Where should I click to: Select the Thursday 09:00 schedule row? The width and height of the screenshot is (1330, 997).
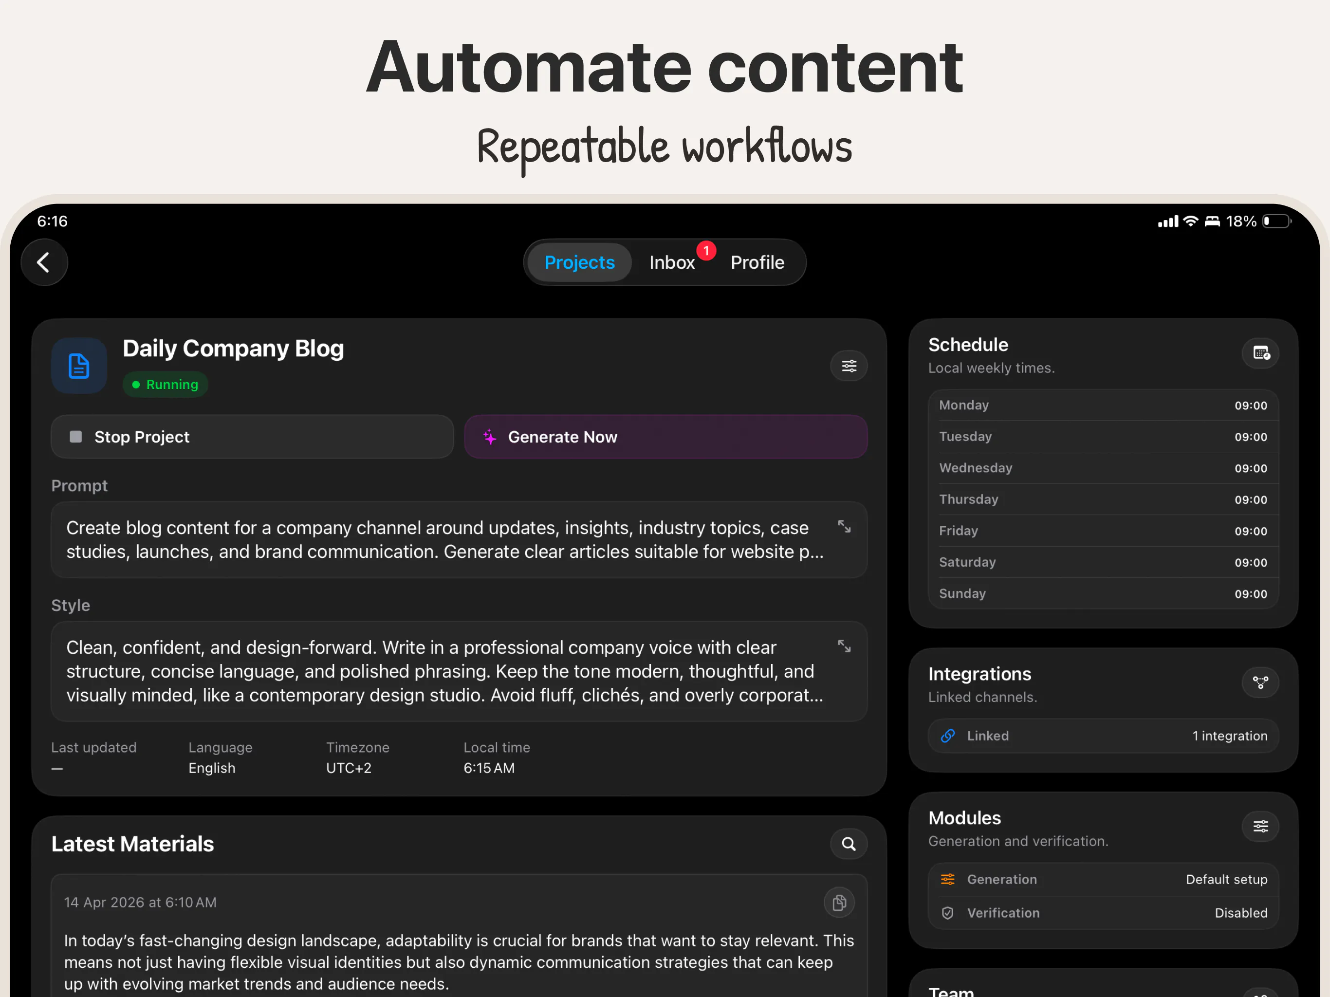click(1103, 499)
